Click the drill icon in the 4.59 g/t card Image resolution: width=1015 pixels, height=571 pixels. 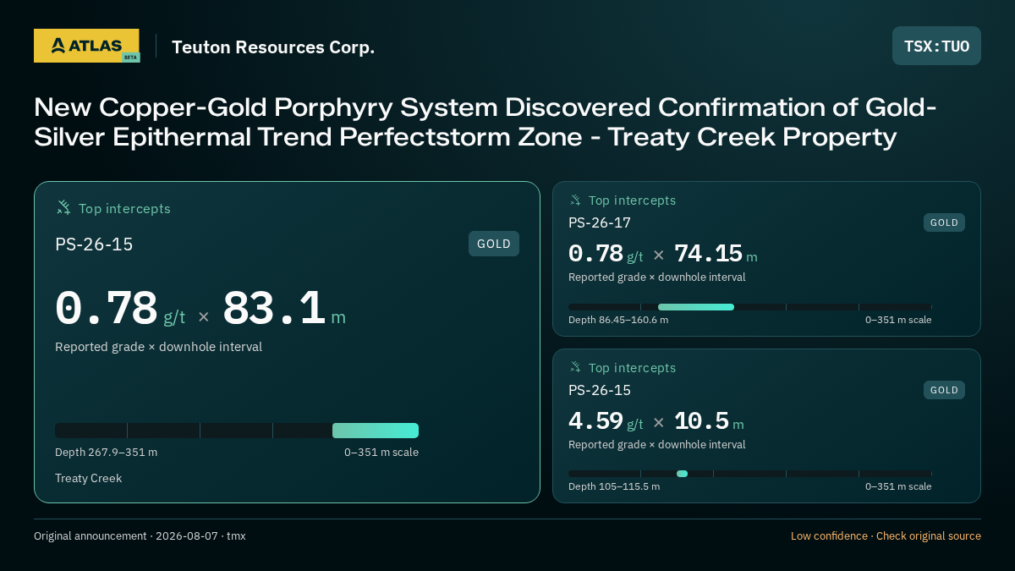(x=575, y=367)
